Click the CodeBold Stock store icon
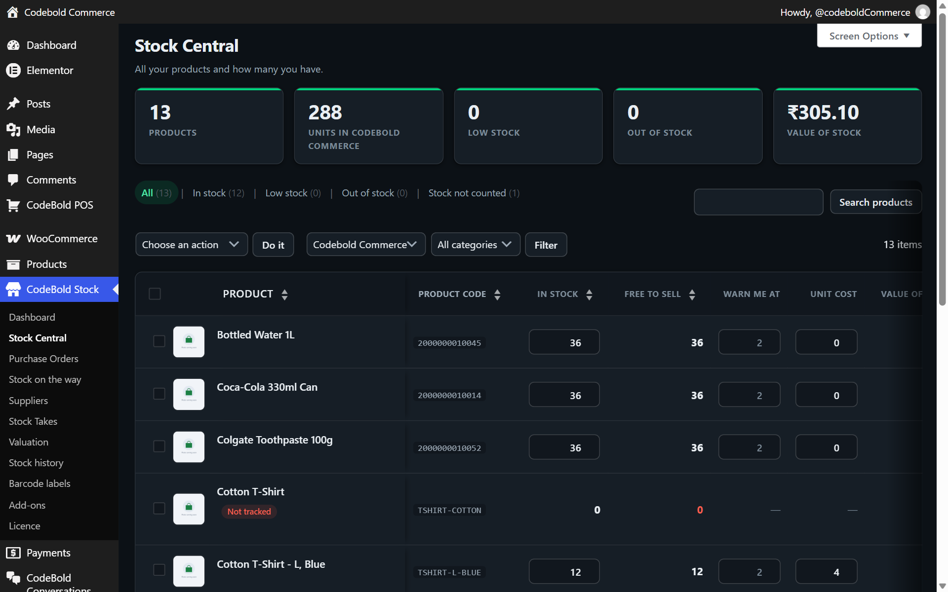The image size is (948, 592). 13,289
